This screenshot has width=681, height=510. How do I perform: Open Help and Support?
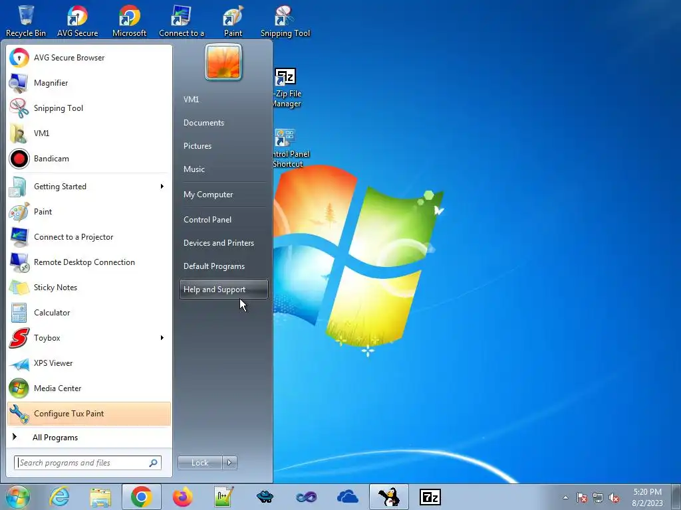pos(223,290)
